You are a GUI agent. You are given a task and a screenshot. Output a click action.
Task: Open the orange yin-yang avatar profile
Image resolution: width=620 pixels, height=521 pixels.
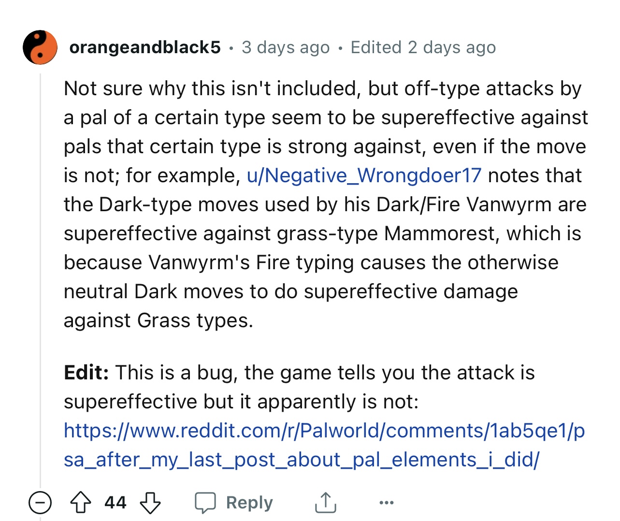(40, 47)
